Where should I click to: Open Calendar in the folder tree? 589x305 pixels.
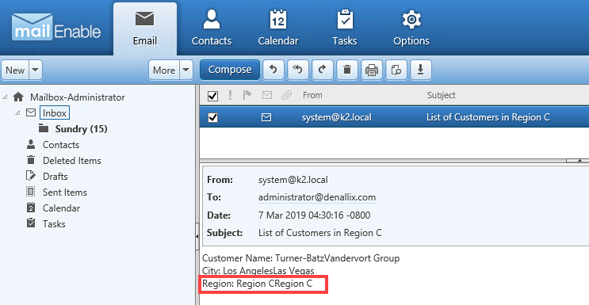point(61,208)
